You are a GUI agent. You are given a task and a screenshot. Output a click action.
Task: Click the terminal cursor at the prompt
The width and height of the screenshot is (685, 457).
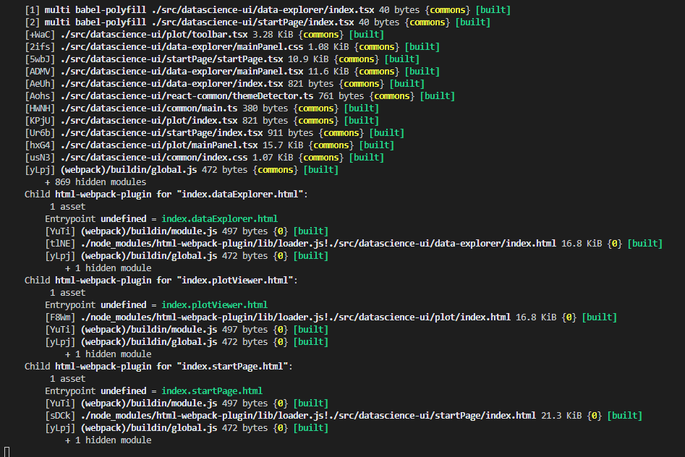6,452
